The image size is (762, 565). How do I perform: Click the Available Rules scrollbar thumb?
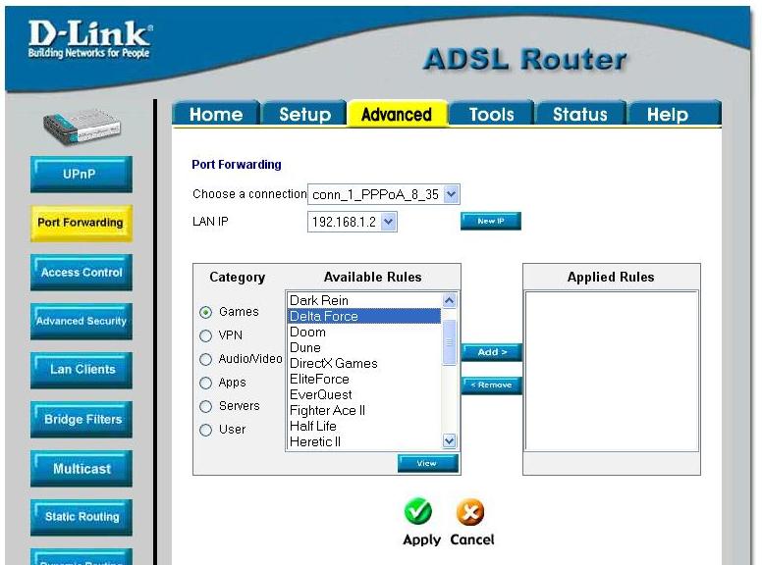pyautogui.click(x=449, y=342)
